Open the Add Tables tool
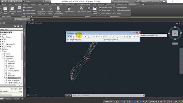The image size is (183, 103). (5, 10)
